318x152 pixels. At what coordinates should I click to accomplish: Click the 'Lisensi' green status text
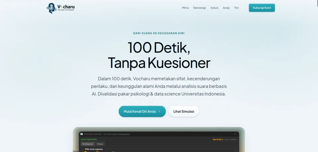pyautogui.click(x=89, y=139)
